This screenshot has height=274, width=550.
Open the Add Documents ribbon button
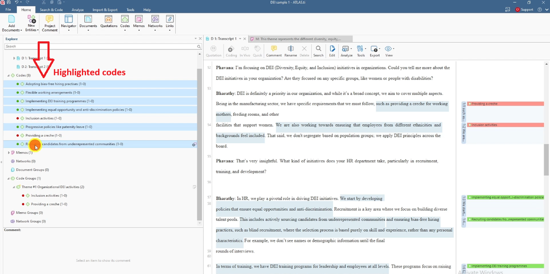[x=12, y=24]
